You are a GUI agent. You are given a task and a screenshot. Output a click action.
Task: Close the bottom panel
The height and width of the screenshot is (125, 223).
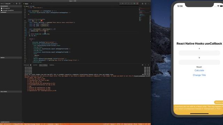pos(148,65)
